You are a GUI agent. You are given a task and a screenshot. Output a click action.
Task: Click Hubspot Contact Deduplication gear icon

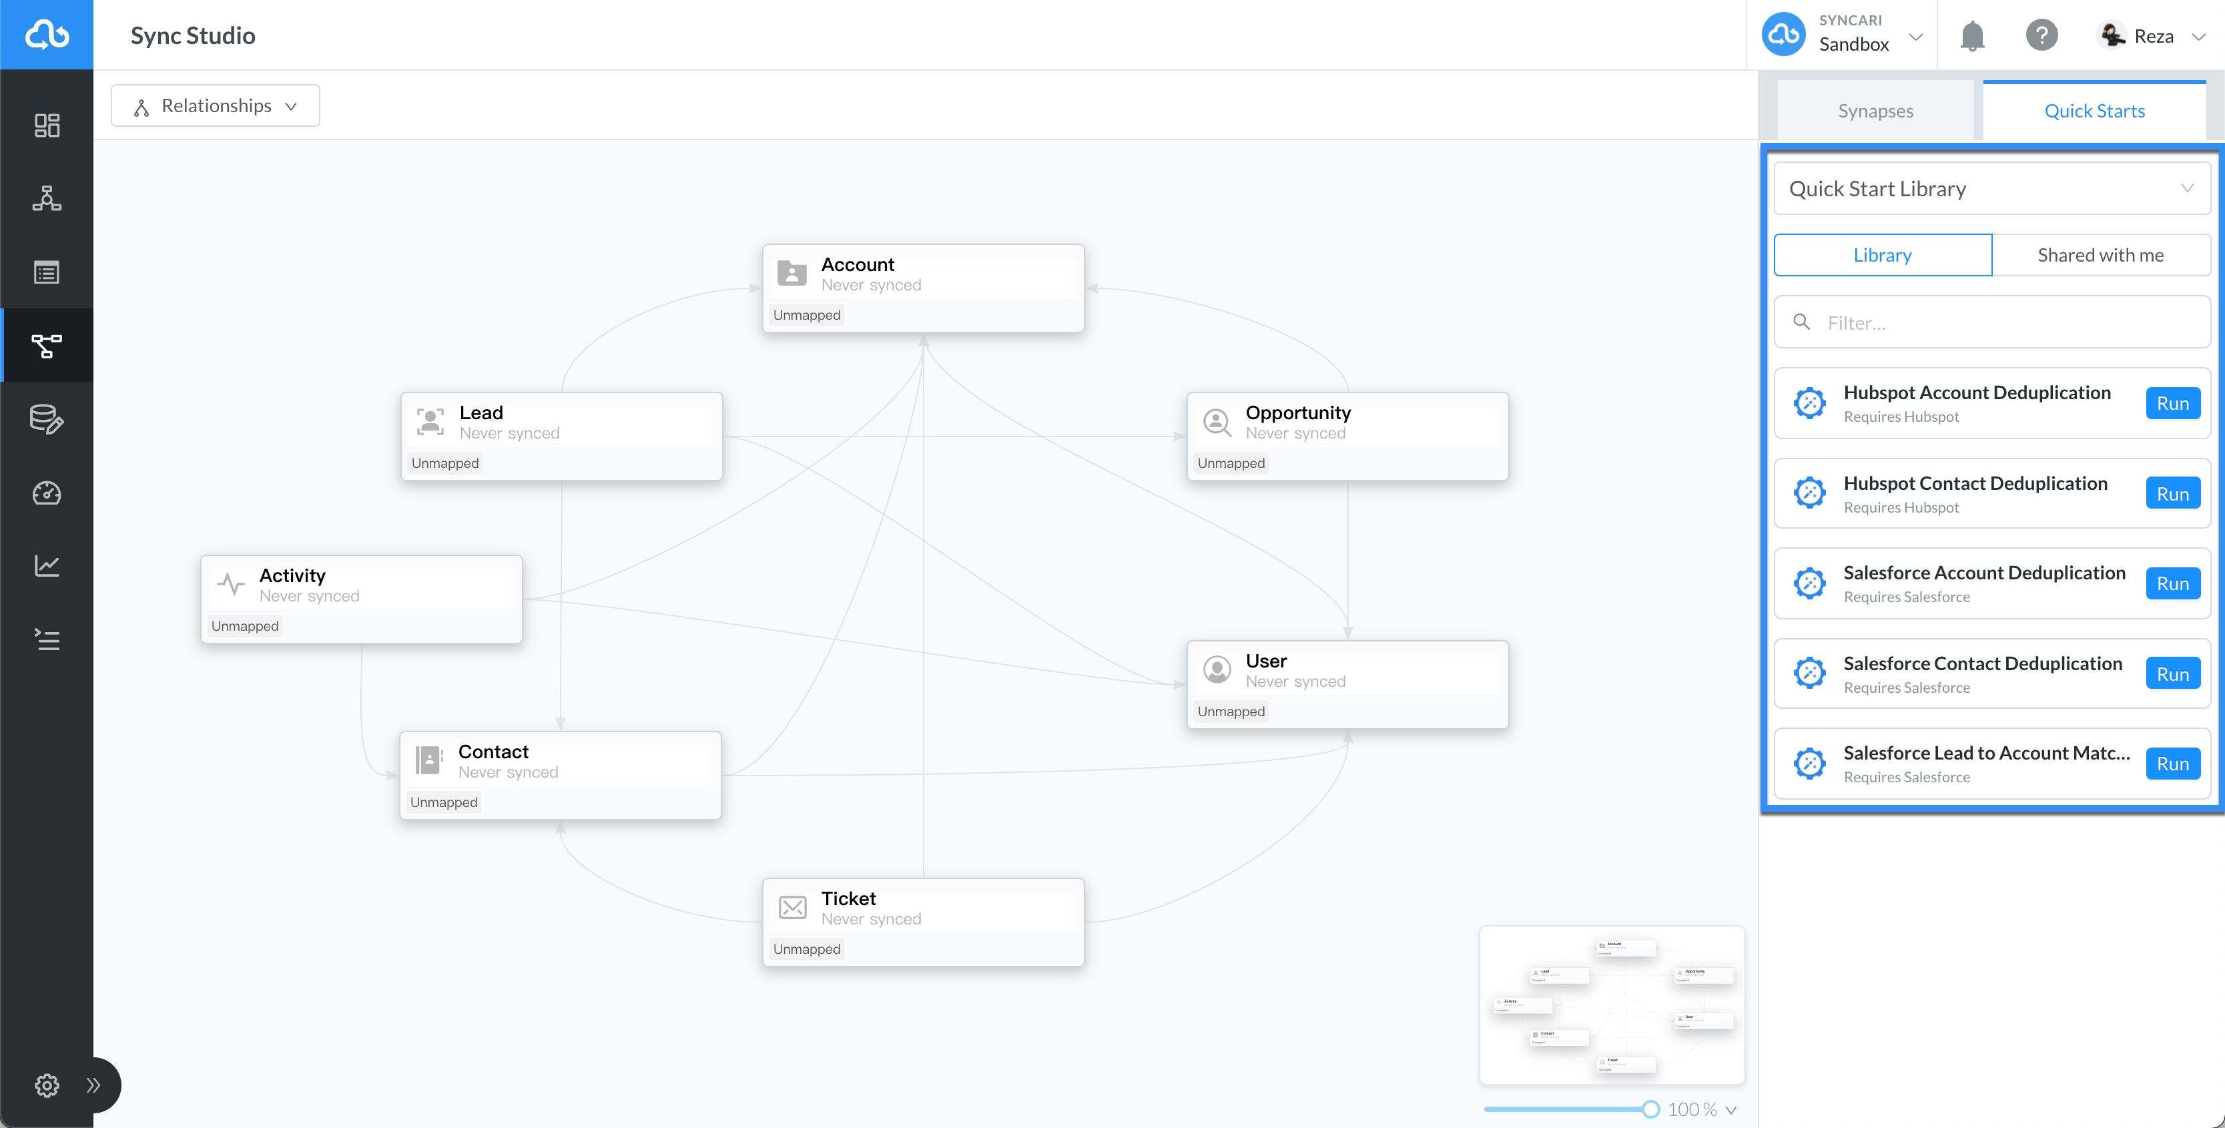[1809, 493]
